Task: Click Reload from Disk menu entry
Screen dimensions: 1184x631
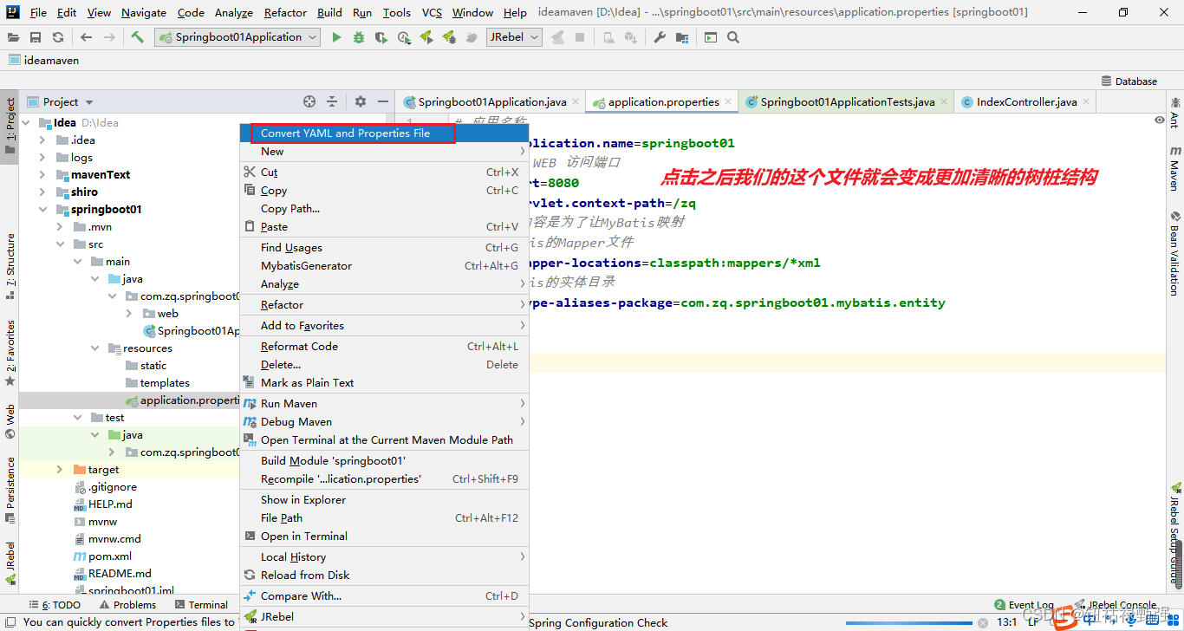Action: 384,576
